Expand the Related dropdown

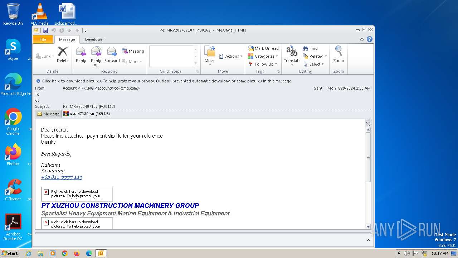pos(315,56)
